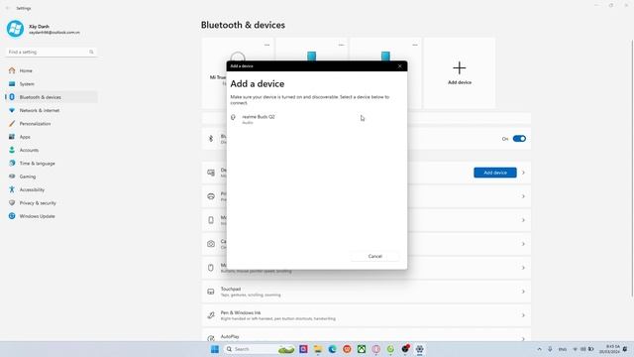
Task: Click the taskbar Search box
Action: (259, 349)
